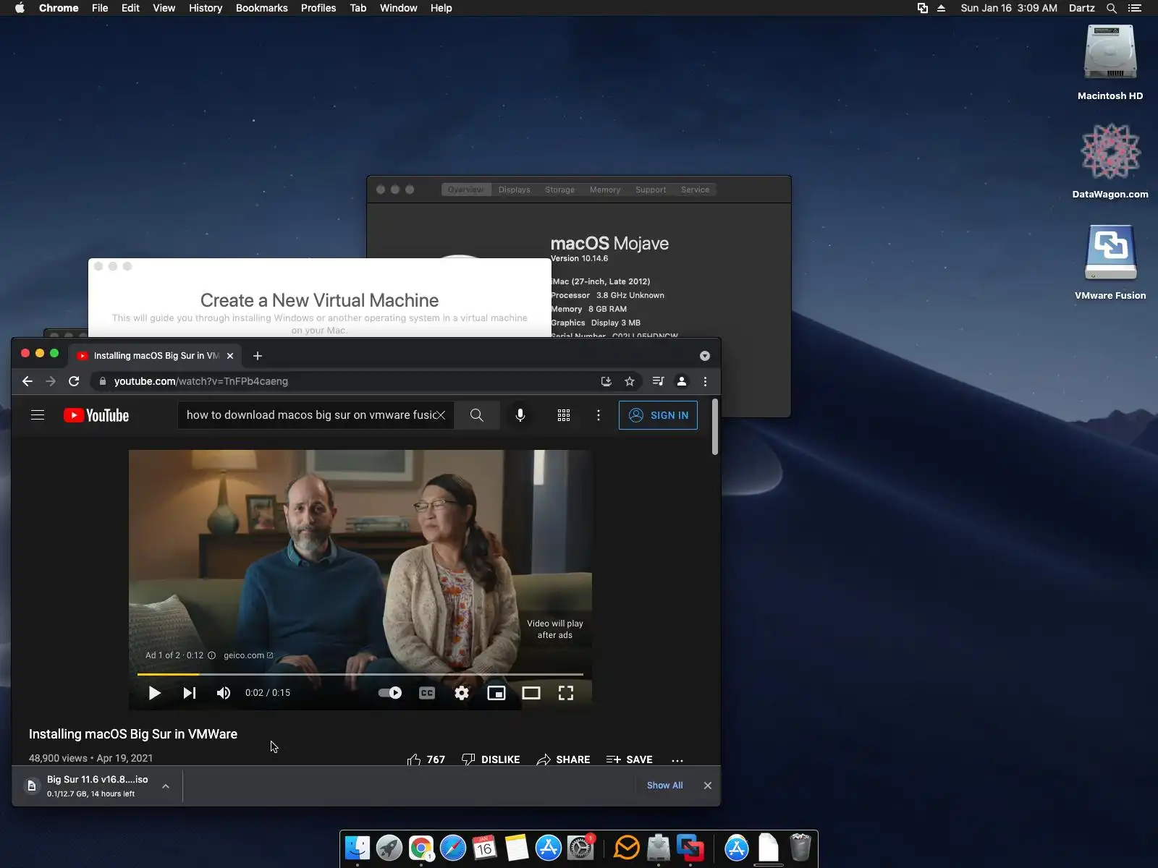Install the app from the address bar
1158x868 pixels.
click(607, 381)
